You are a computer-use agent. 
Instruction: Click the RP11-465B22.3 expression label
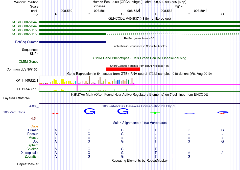click(x=27, y=80)
